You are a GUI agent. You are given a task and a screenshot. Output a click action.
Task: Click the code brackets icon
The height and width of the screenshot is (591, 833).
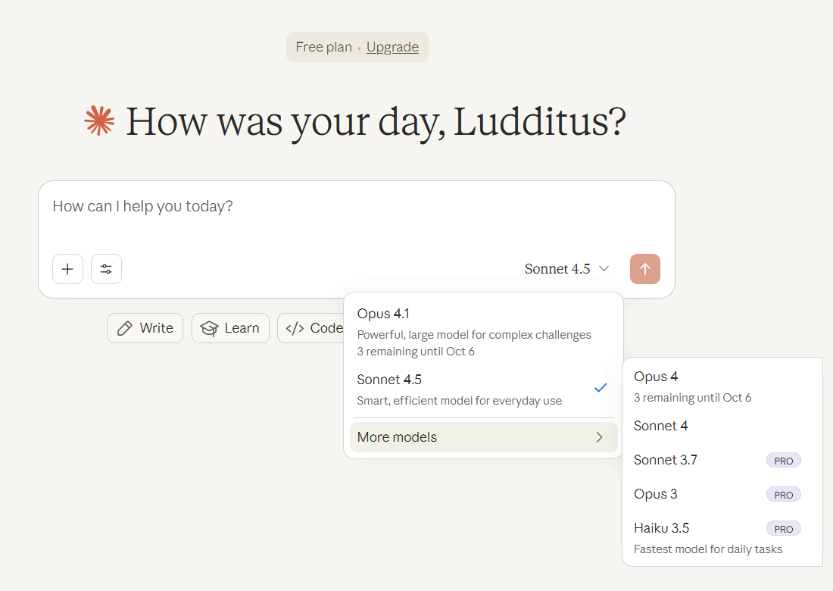point(295,328)
